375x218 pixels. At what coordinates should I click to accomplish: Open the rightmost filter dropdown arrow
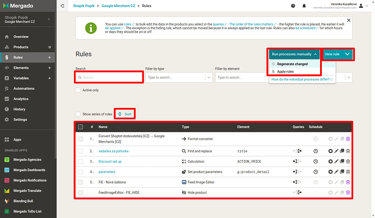coord(348,78)
